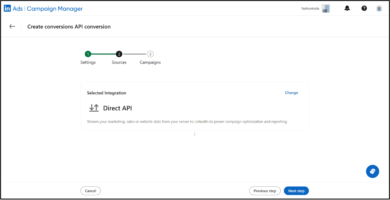Click the Direct API arrows icon

94,108
